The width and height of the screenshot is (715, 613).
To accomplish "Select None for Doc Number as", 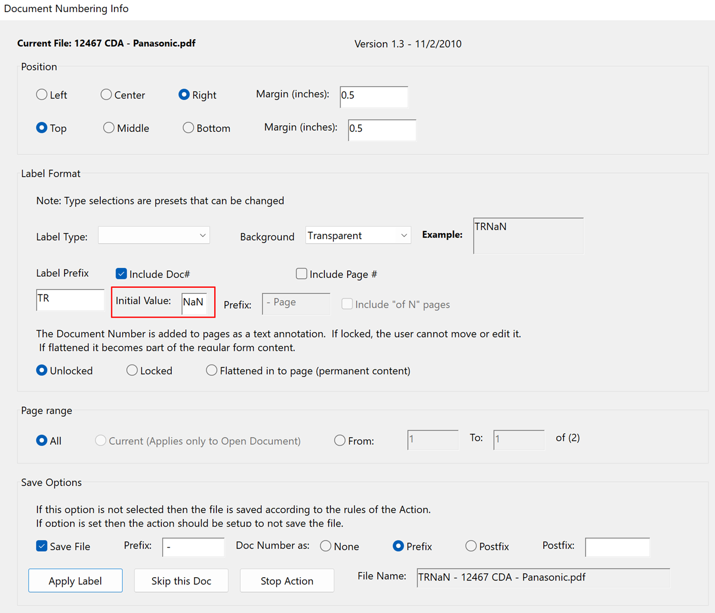I will click(x=325, y=546).
